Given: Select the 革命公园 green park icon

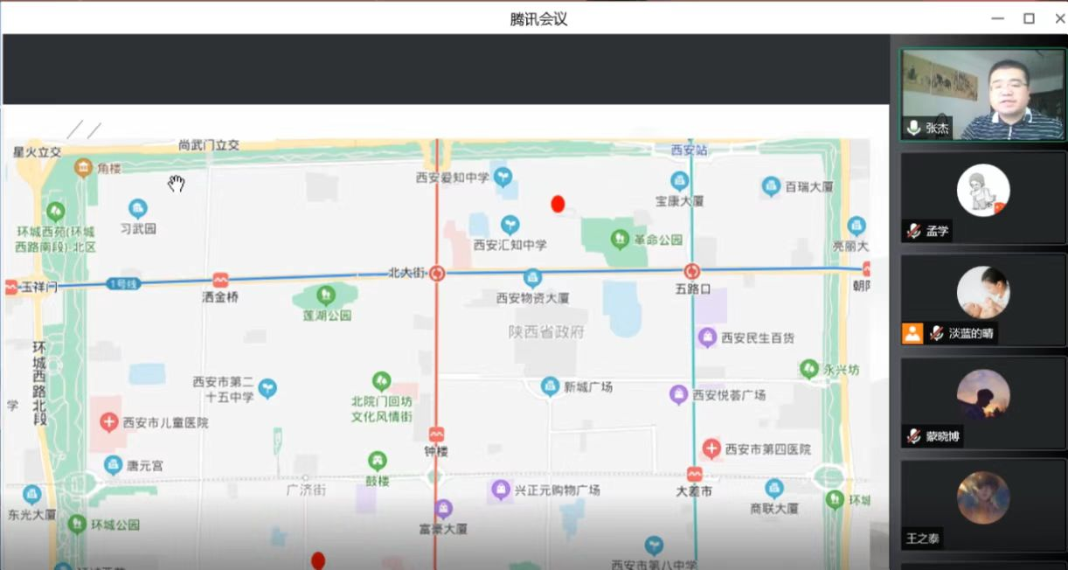Looking at the screenshot, I should click(620, 238).
